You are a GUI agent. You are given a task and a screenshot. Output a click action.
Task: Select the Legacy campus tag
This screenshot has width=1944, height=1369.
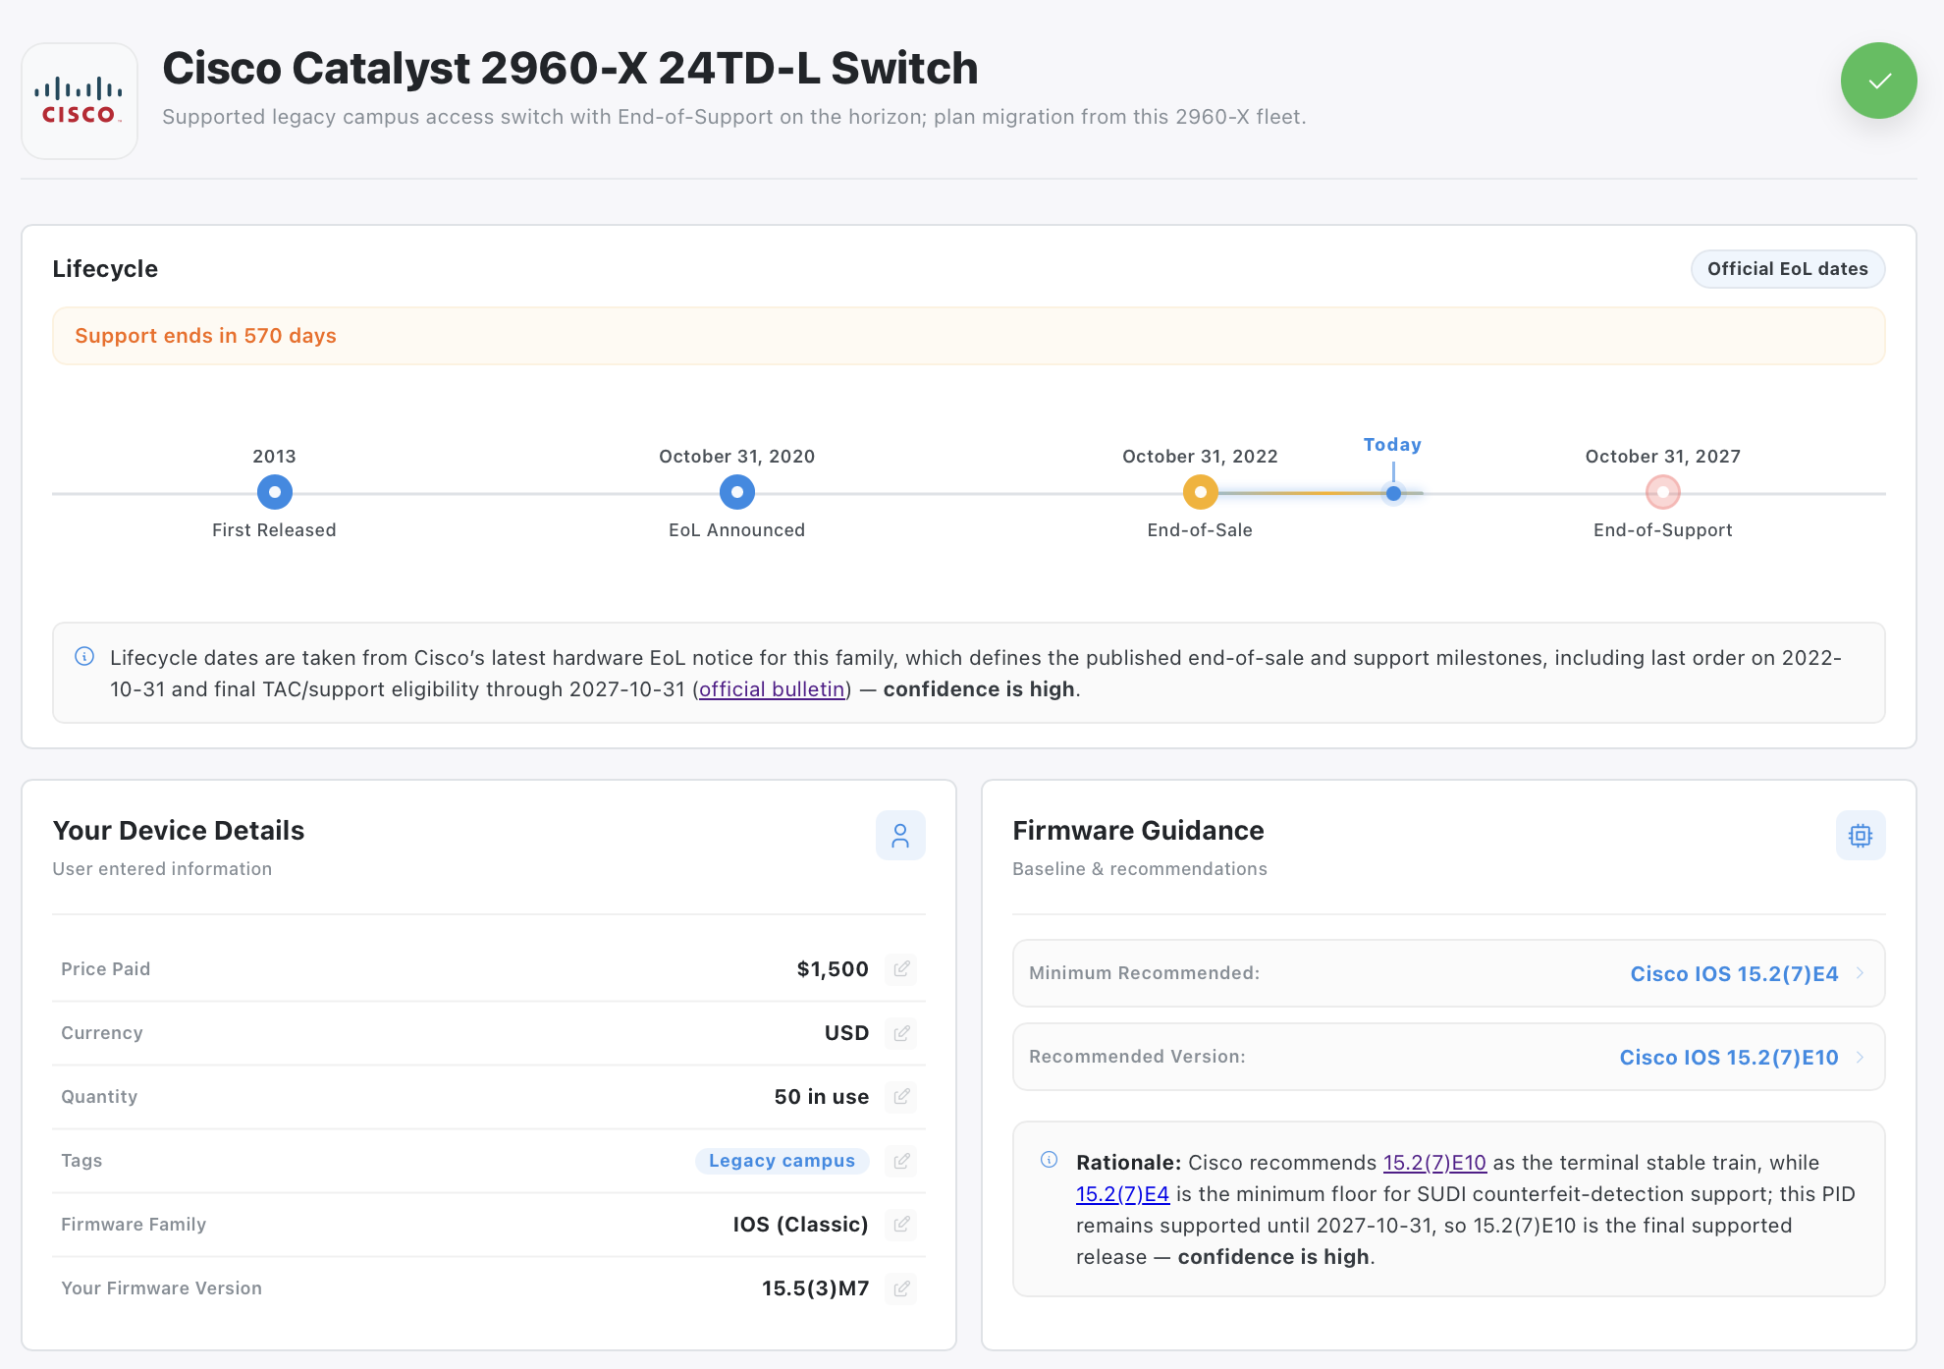(x=783, y=1161)
